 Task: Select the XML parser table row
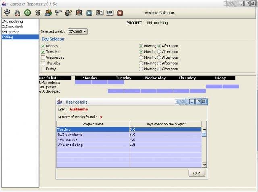pos(129,139)
